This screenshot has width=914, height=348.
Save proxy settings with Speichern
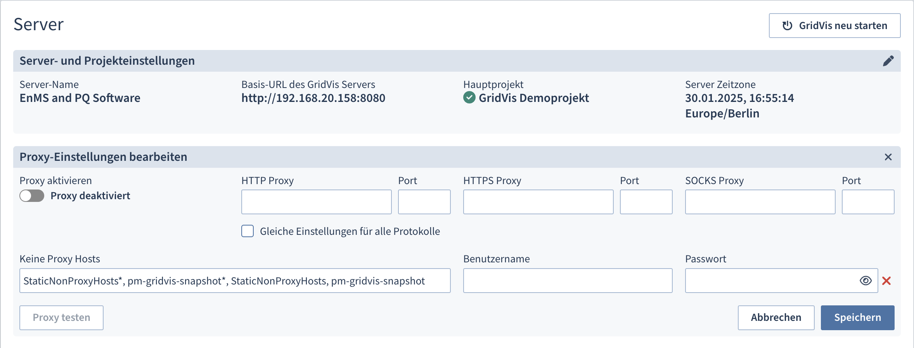857,318
